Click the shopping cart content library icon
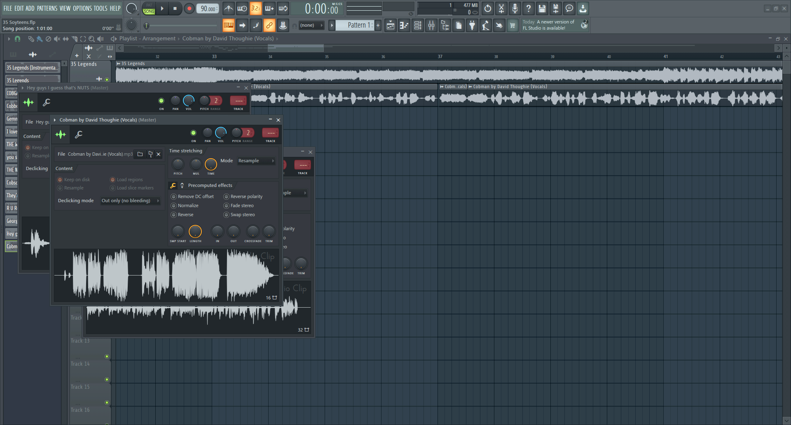 pyautogui.click(x=513, y=26)
